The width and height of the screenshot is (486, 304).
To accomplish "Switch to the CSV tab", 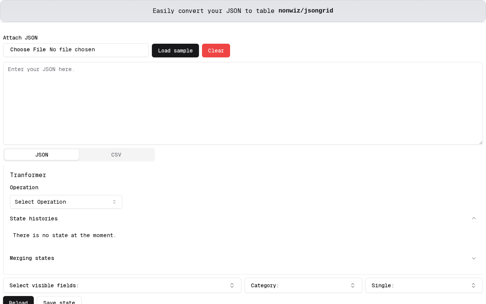I will [116, 155].
